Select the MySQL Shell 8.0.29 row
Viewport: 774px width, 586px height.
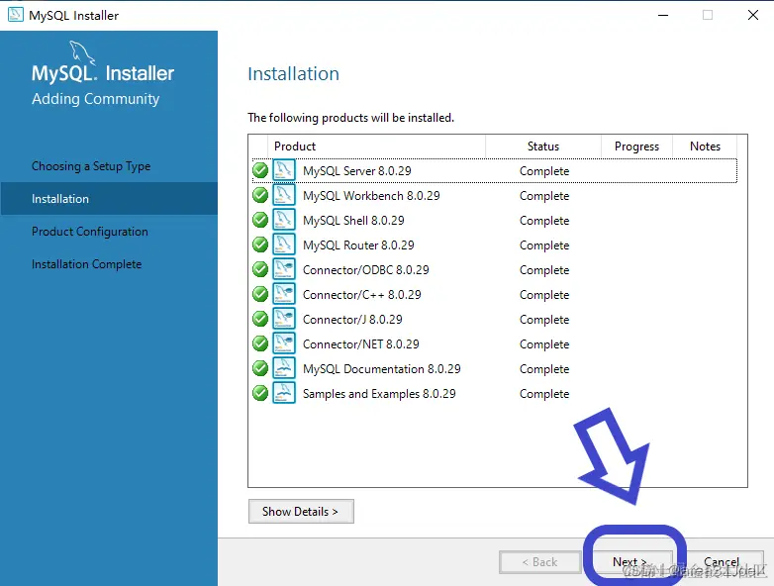[x=495, y=220]
